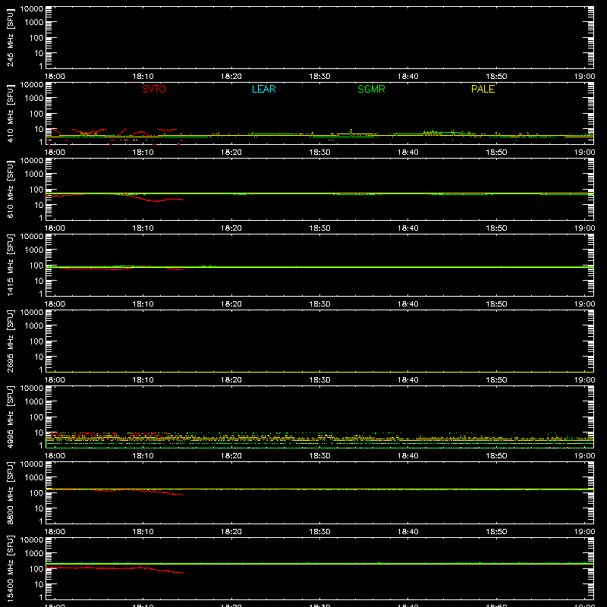Screen dimensions: 607x607
Task: Click 18:30 under the 8800 MHz panel
Action: [x=319, y=532]
